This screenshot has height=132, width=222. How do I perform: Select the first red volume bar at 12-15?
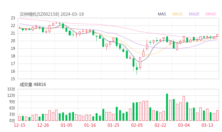pyautogui.click(x=19, y=118)
